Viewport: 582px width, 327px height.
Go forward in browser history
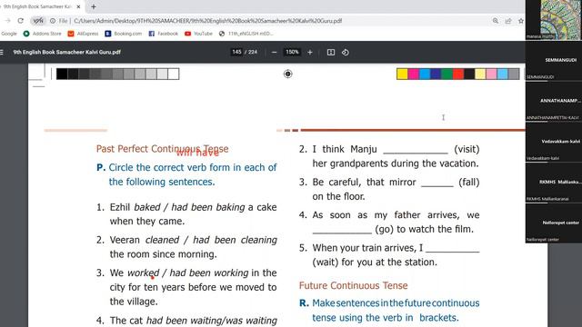click(8, 21)
